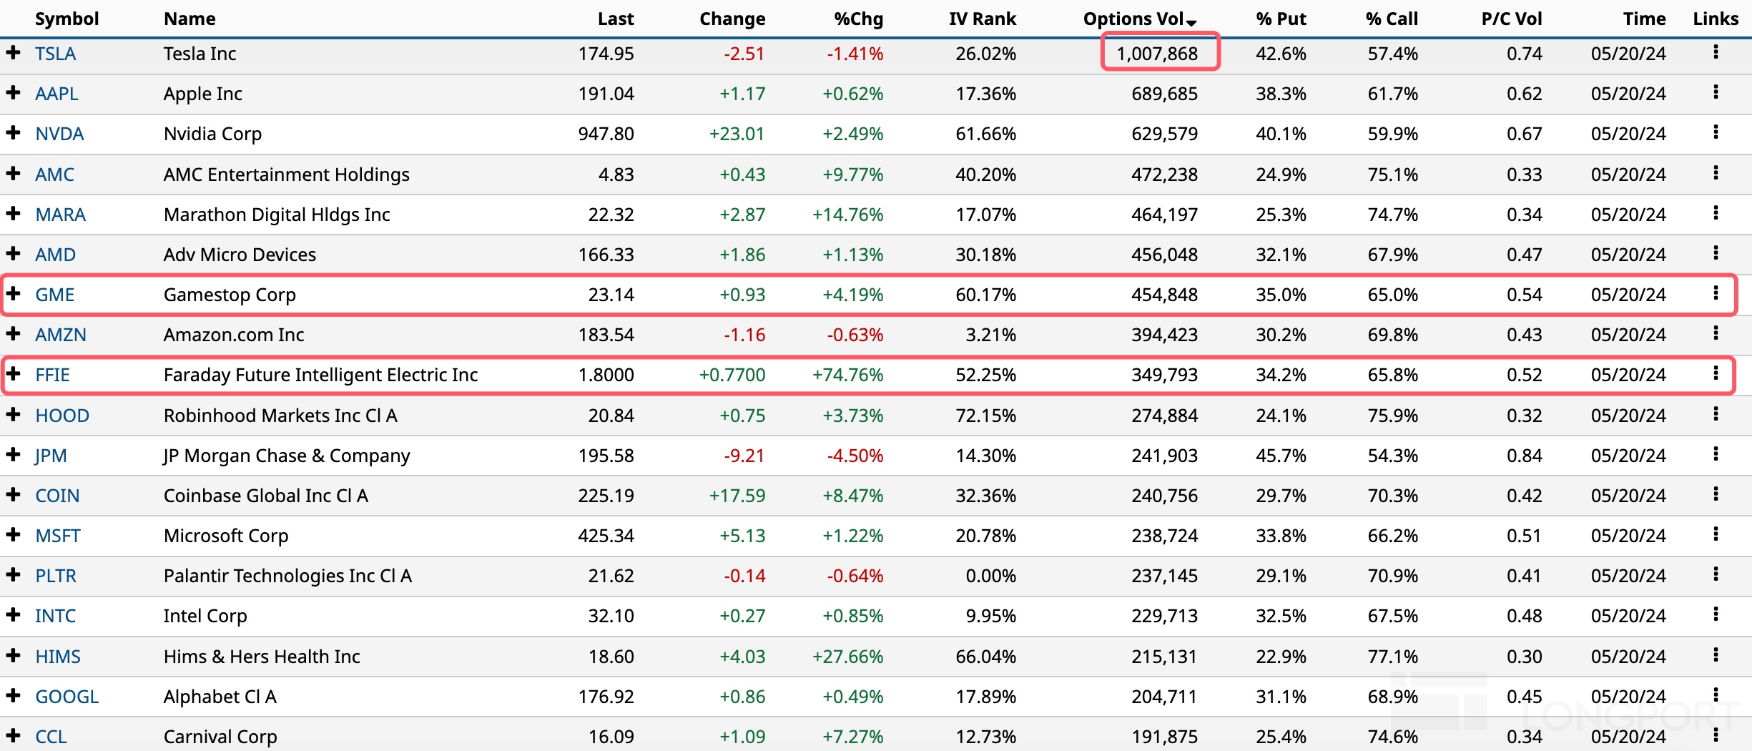Open the three-dot links menu for TSLA

tap(1715, 52)
